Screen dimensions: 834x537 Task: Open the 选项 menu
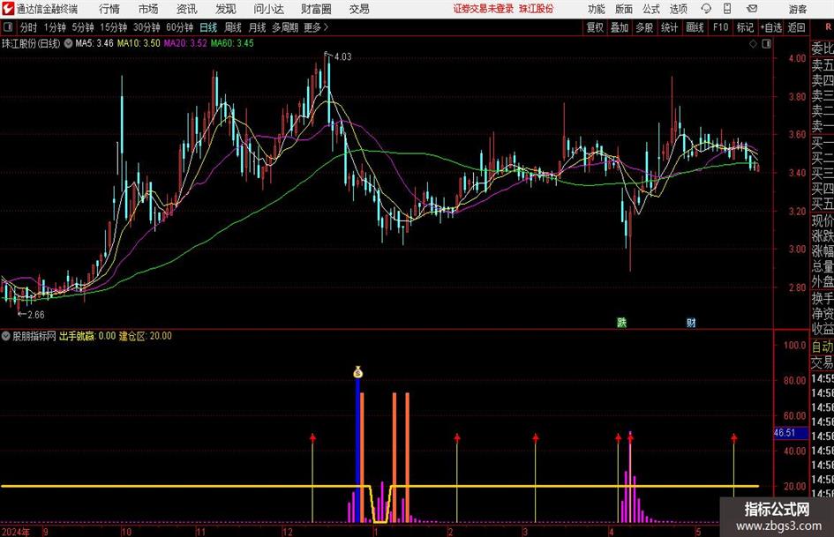(678, 9)
